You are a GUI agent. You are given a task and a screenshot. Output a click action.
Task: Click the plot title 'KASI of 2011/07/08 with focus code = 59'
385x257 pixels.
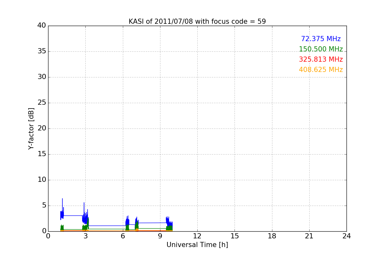[x=197, y=22]
